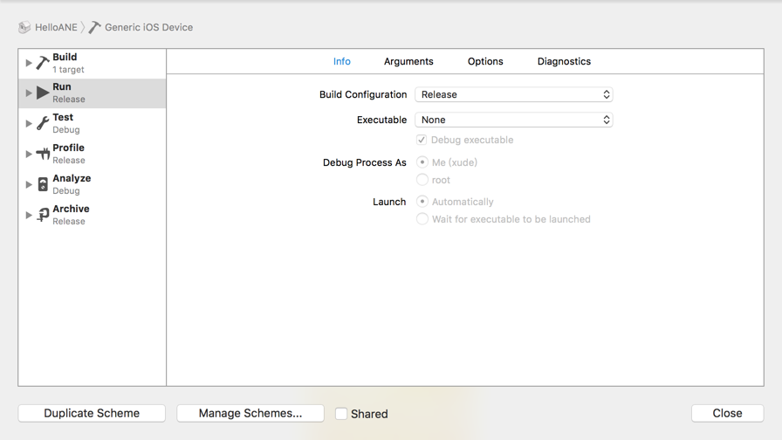Screen dimensions: 782x440
Task: Click the Duplicate Scheme button
Action: [92, 413]
